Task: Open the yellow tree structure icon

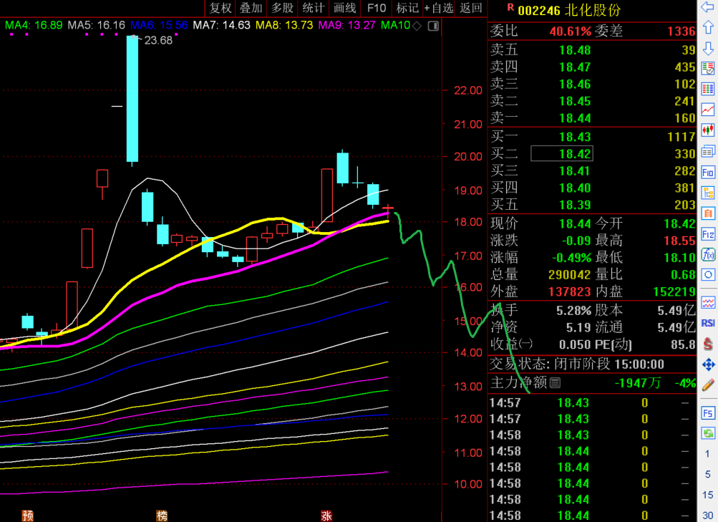Action: 707,193
